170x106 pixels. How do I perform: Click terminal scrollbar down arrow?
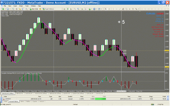pos(168,99)
